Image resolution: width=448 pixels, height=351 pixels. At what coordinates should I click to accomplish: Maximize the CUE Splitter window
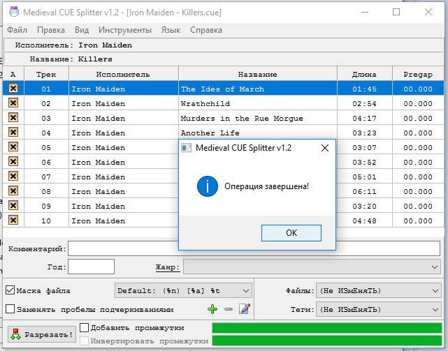[396, 12]
